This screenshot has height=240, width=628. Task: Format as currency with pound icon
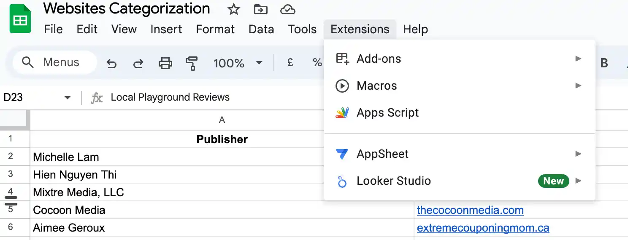tap(290, 63)
